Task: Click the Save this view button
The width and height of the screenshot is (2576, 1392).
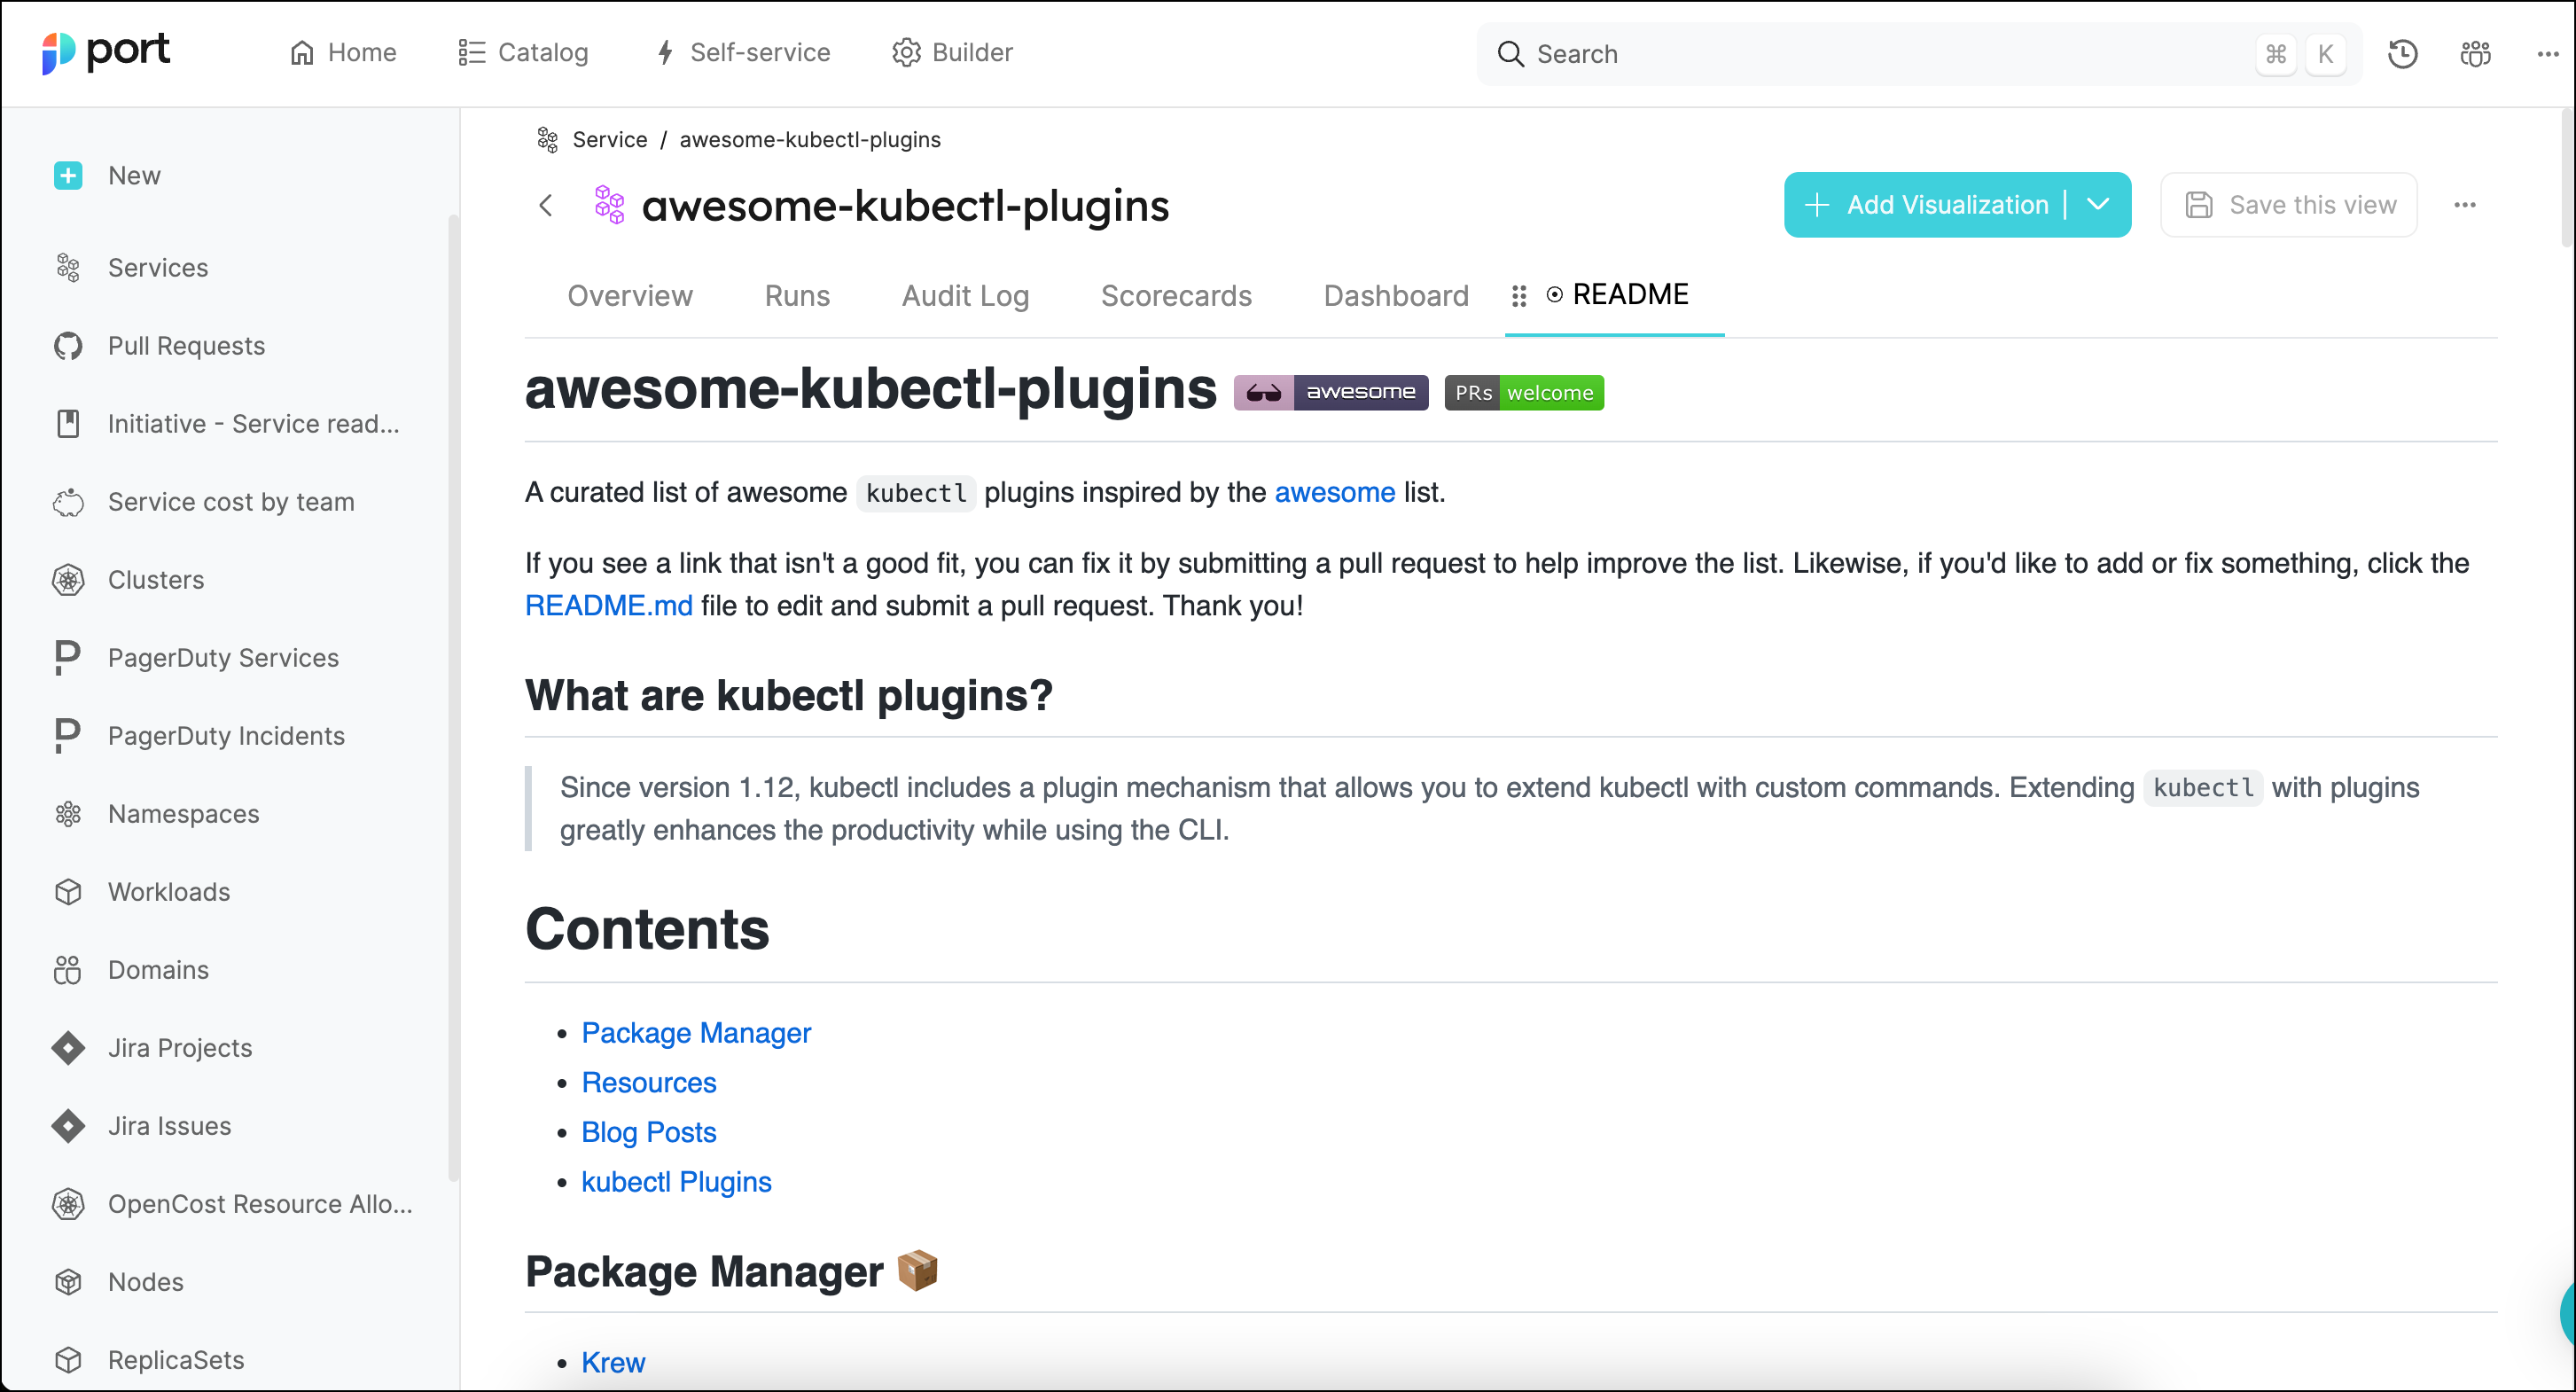Action: pyautogui.click(x=2289, y=205)
